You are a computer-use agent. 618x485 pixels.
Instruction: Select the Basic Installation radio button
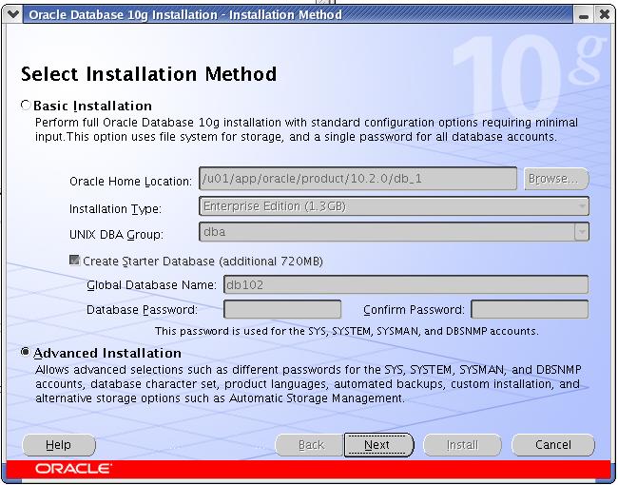point(26,106)
